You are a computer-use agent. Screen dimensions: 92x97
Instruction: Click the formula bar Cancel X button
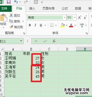tap(36, 41)
